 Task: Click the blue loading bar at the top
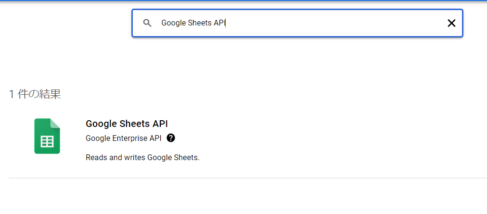pyautogui.click(x=243, y=0)
